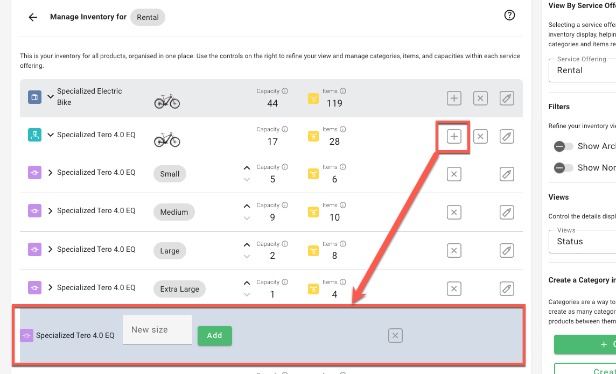Remove the Small size variant

454,174
